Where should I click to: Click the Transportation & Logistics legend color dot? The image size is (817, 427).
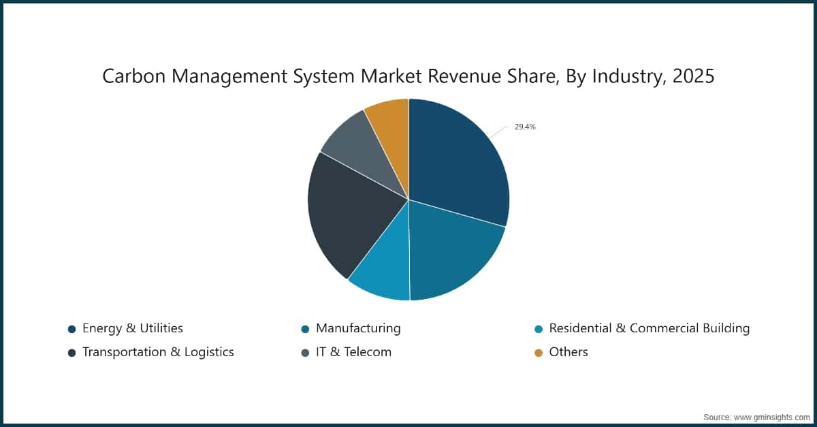[71, 353]
